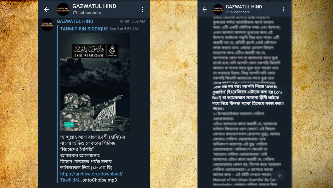The width and height of the screenshot is (333, 188).
Task: Open the channel avatar in left header
Action: point(63,9)
